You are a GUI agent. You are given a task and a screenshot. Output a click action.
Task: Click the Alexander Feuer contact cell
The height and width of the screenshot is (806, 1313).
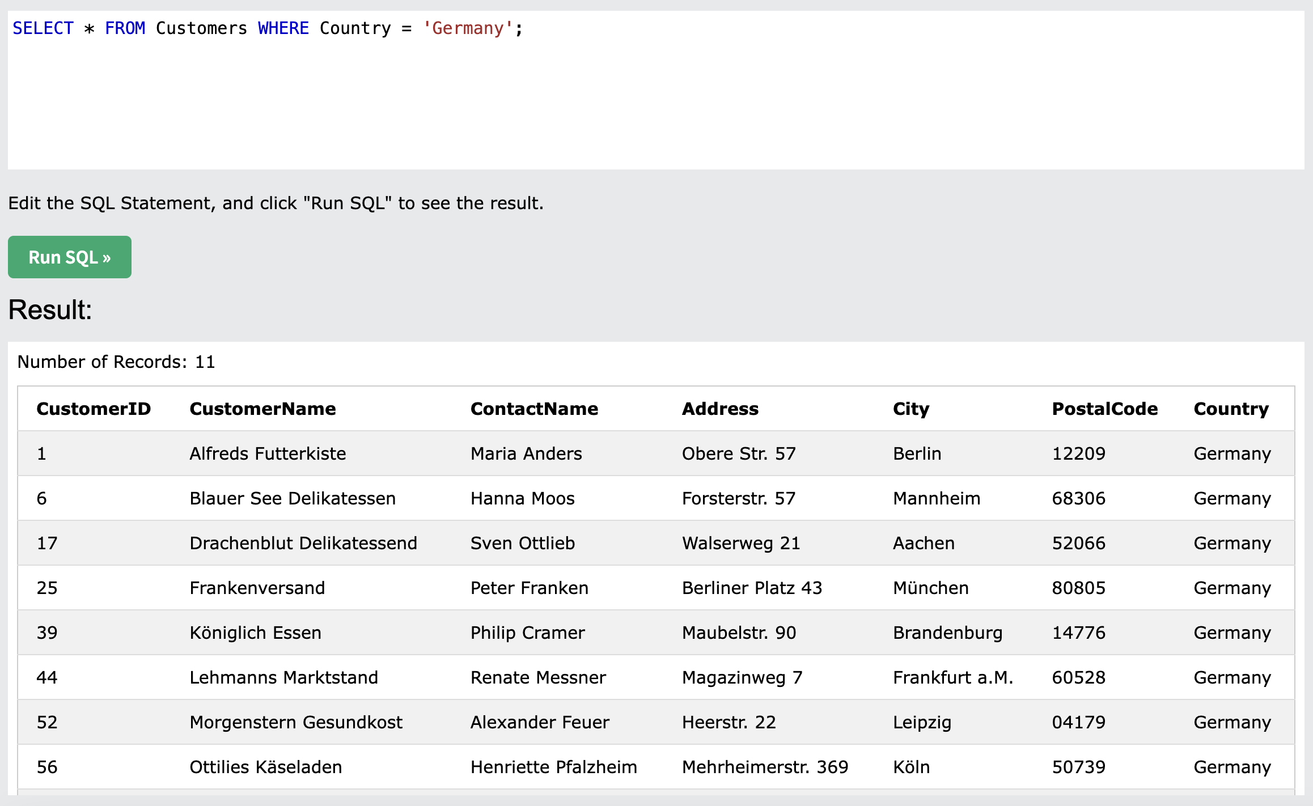[x=540, y=722]
